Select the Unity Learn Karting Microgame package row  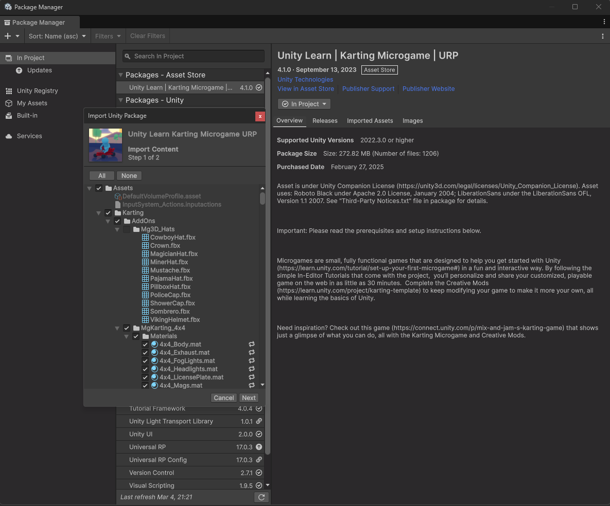pos(190,88)
